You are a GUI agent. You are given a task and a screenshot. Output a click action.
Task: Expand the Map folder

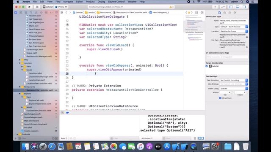[x=19, y=60]
